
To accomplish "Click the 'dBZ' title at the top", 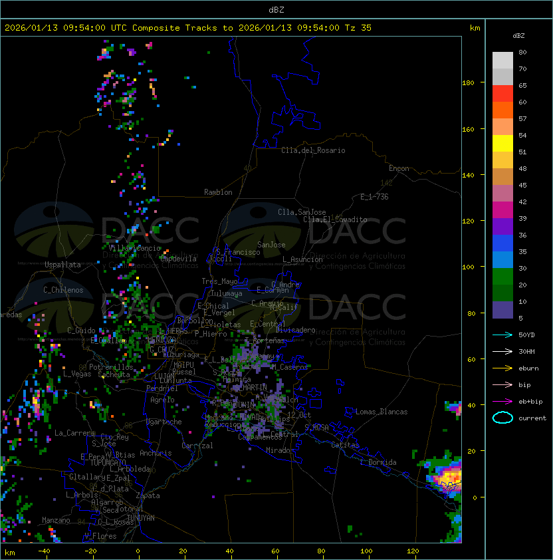I will 276,9.
